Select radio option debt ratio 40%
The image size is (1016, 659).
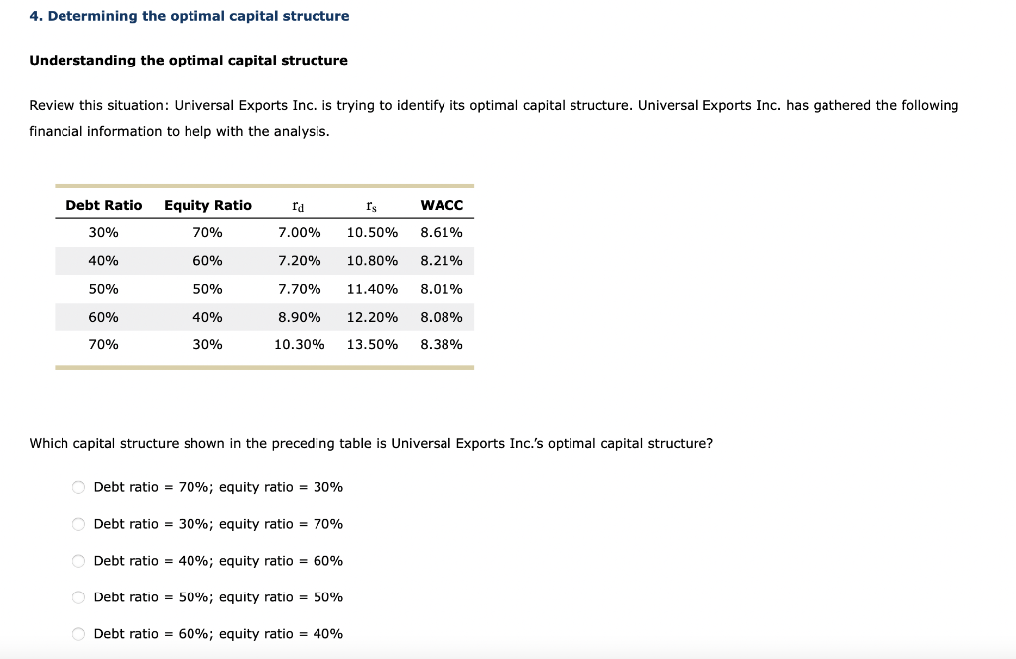coord(77,561)
